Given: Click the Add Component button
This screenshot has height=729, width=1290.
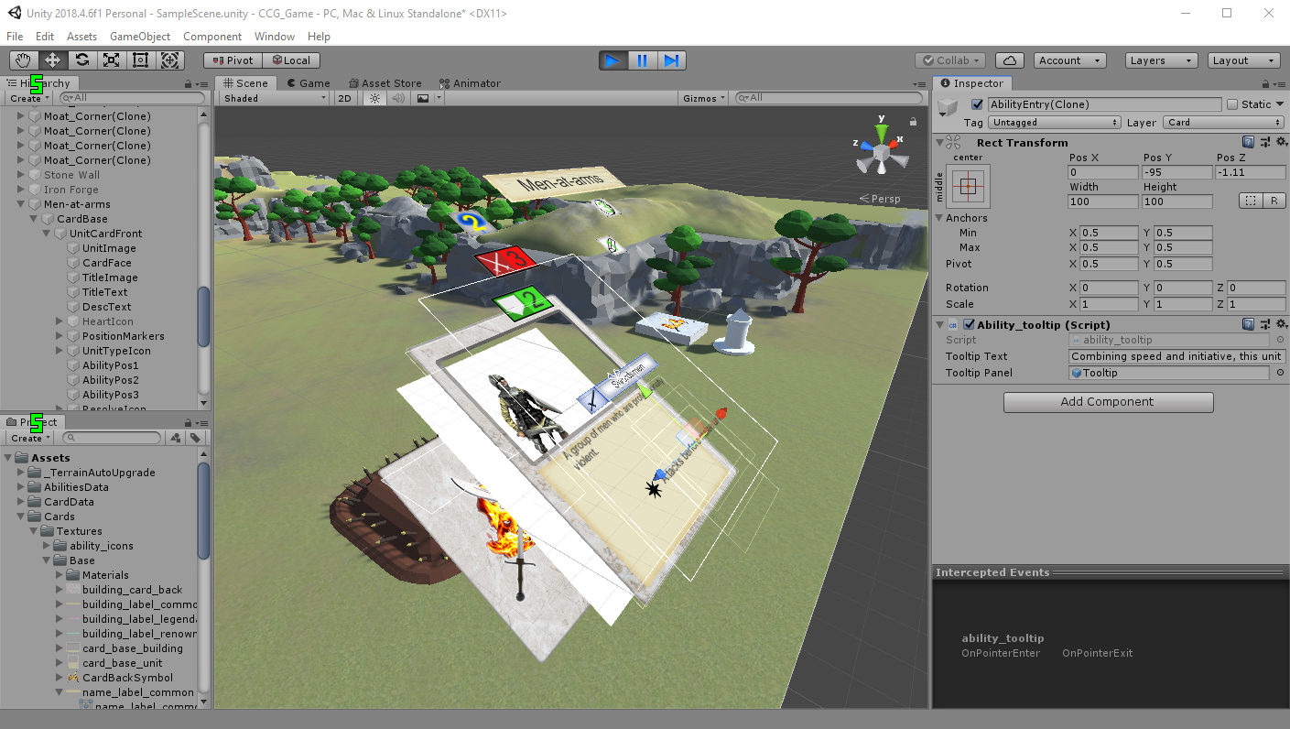Looking at the screenshot, I should [x=1108, y=402].
